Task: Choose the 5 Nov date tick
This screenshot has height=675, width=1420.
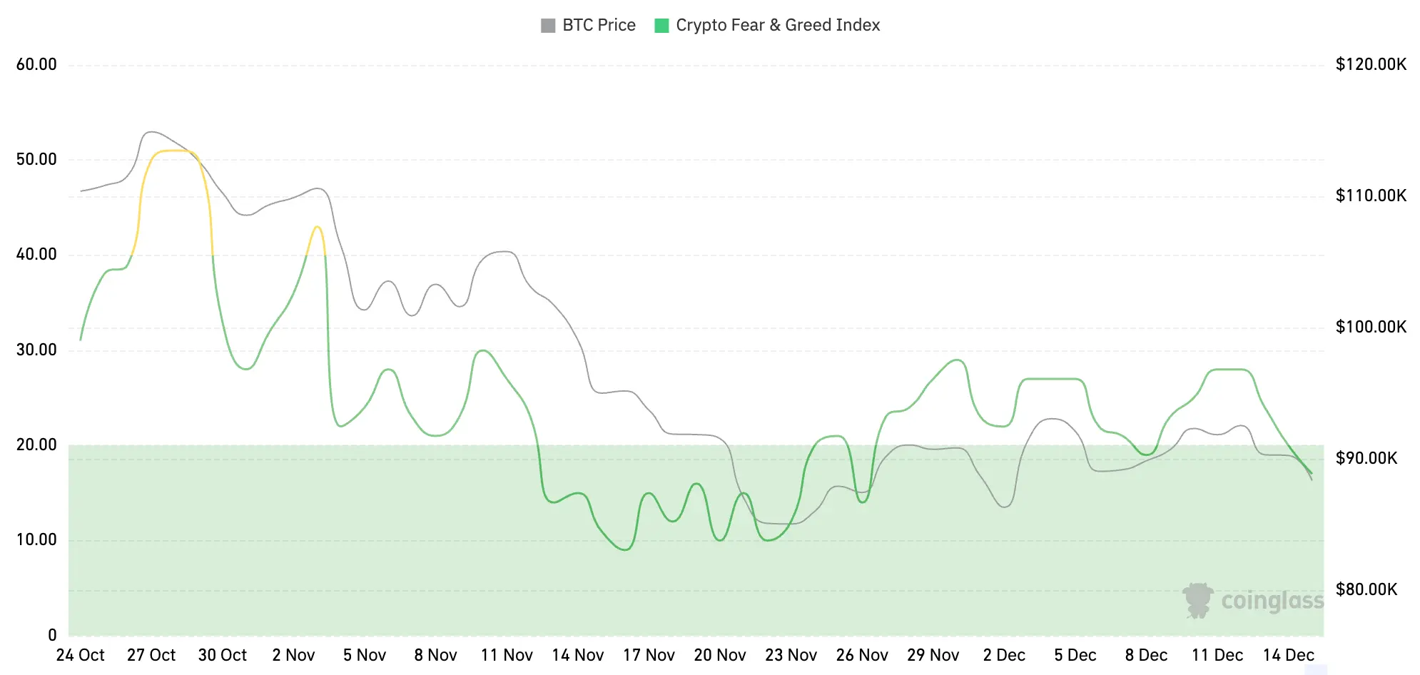Action: click(364, 655)
